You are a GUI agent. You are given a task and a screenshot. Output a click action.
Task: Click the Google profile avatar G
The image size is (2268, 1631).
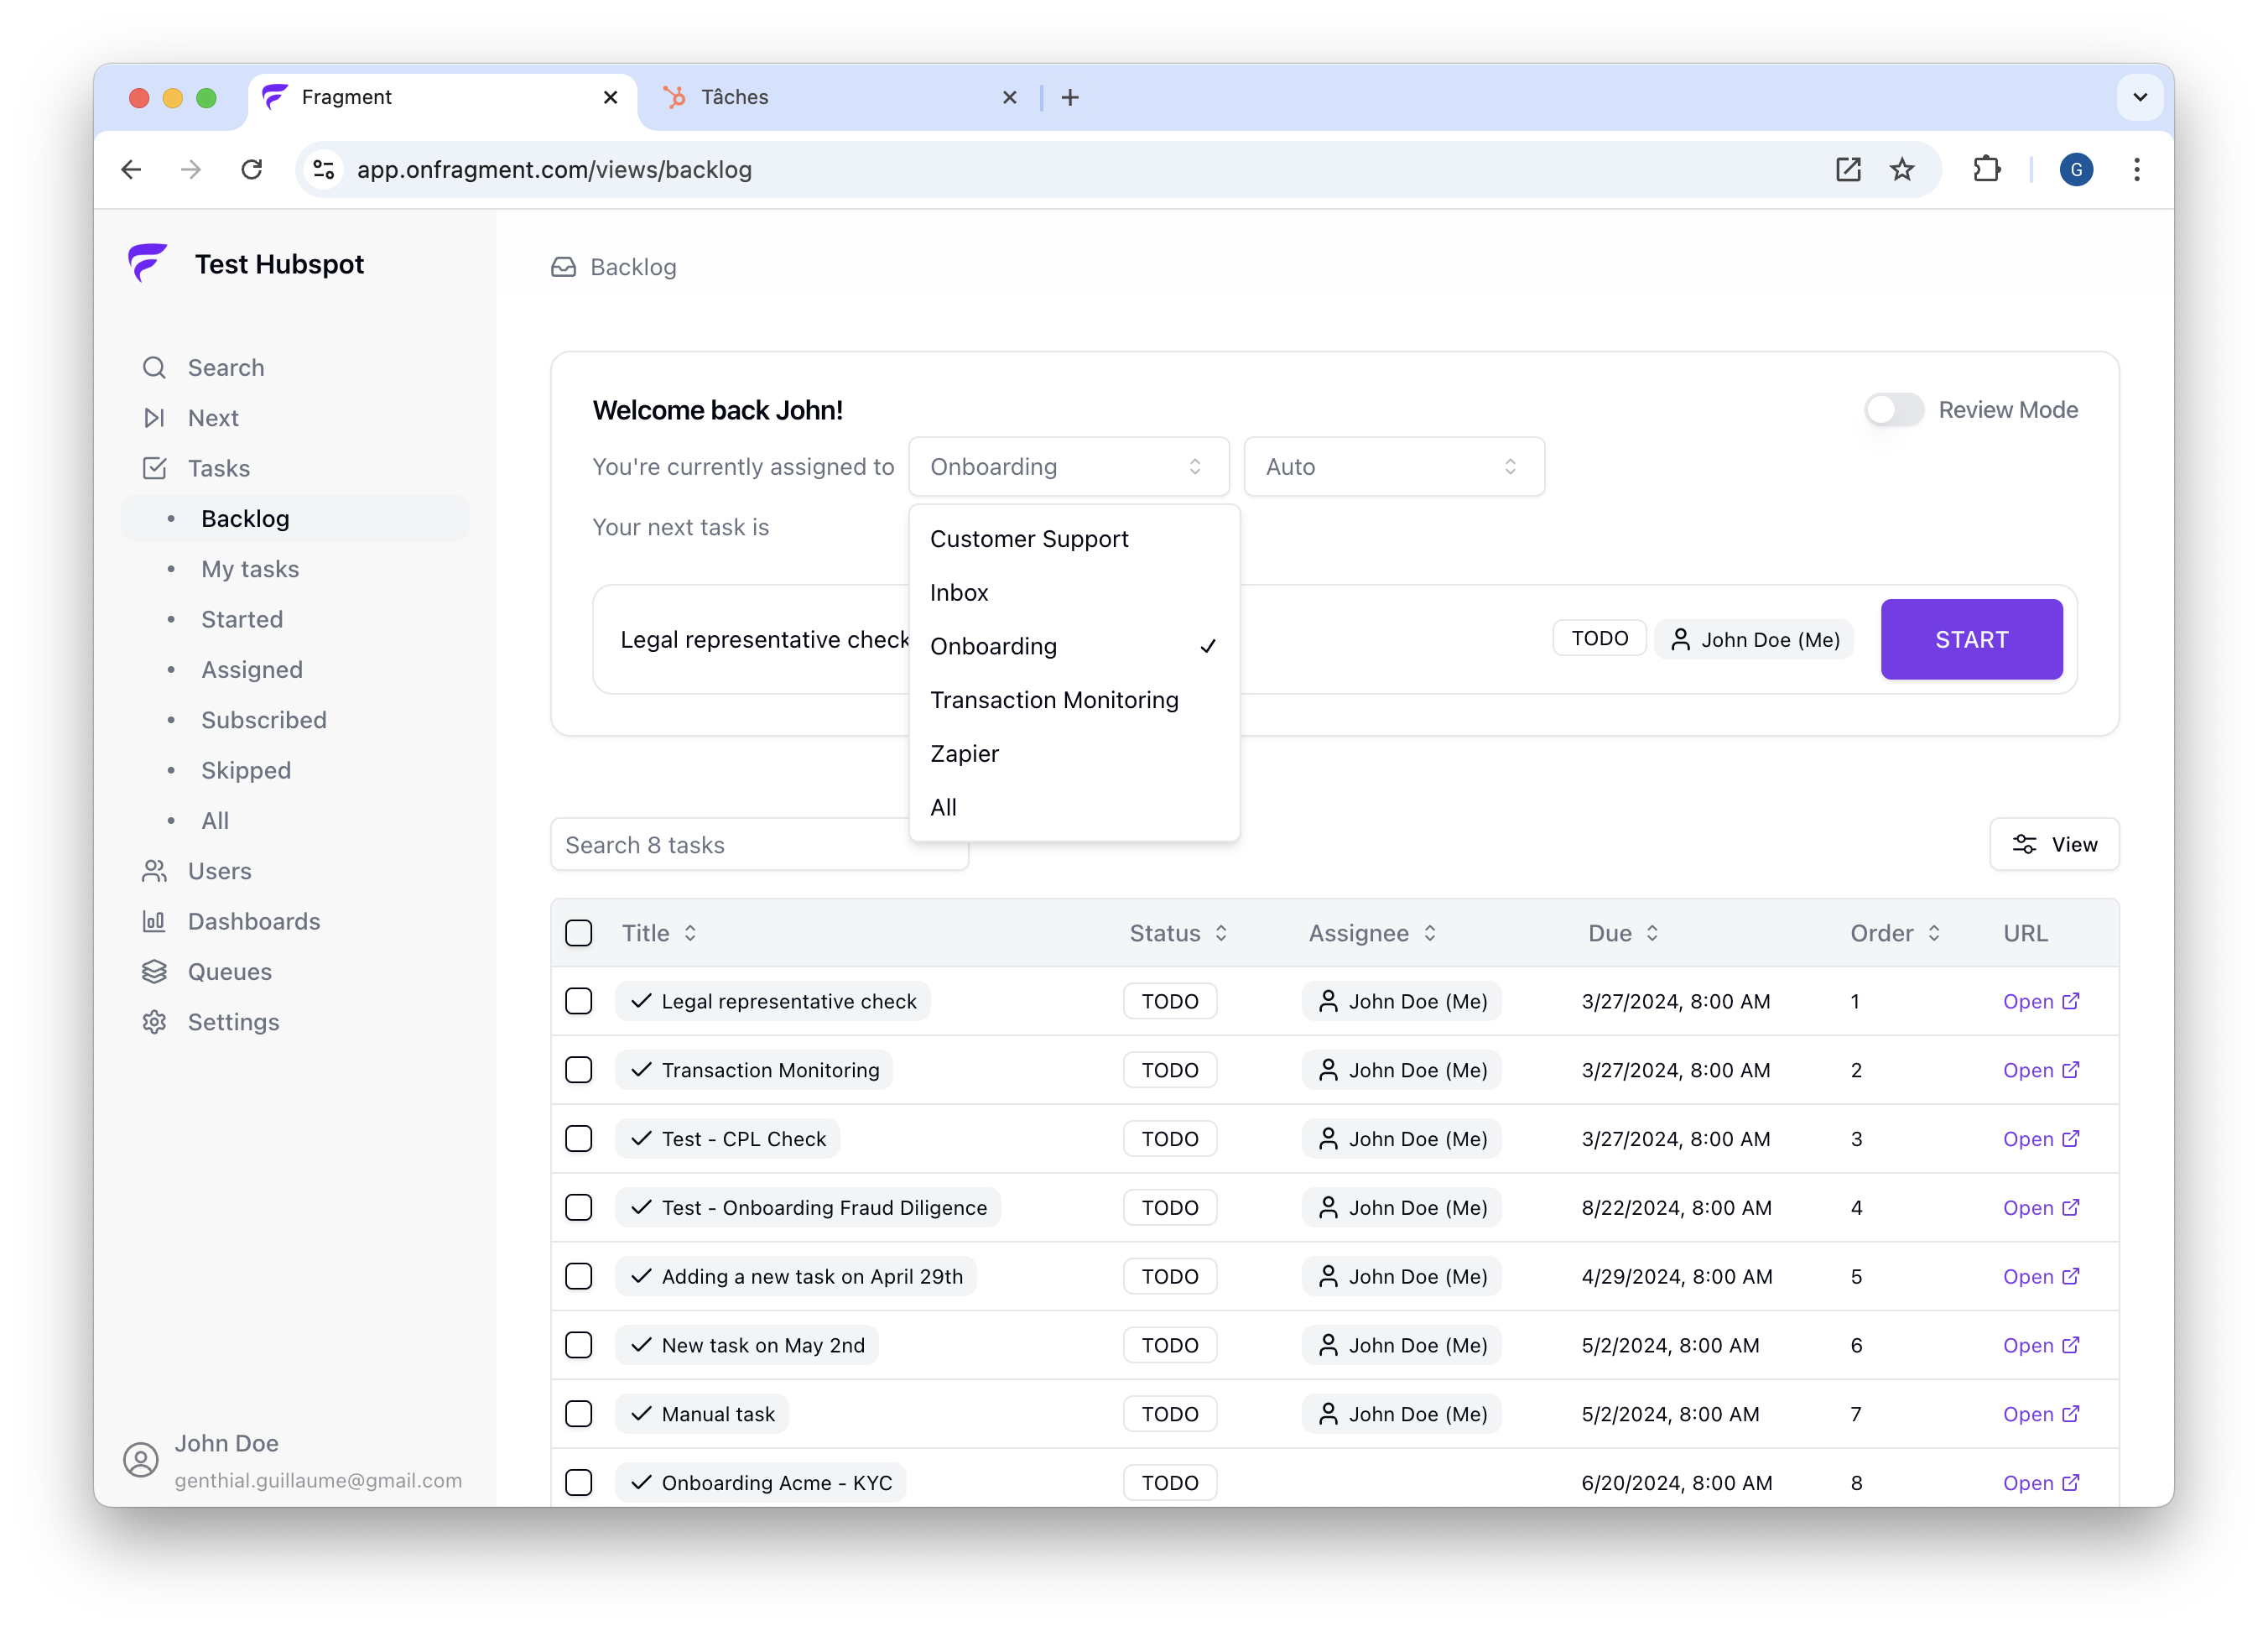tap(2076, 169)
